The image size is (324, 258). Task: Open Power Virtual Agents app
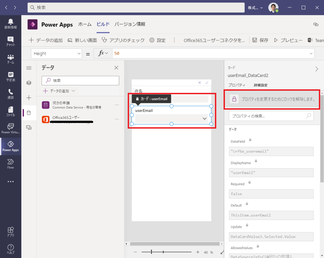point(11,129)
